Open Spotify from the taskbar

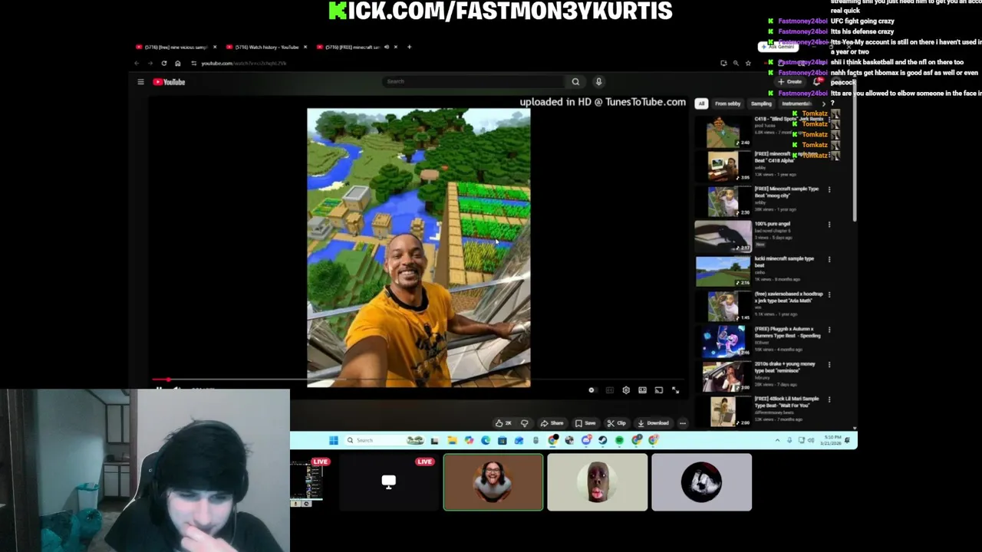(x=619, y=440)
